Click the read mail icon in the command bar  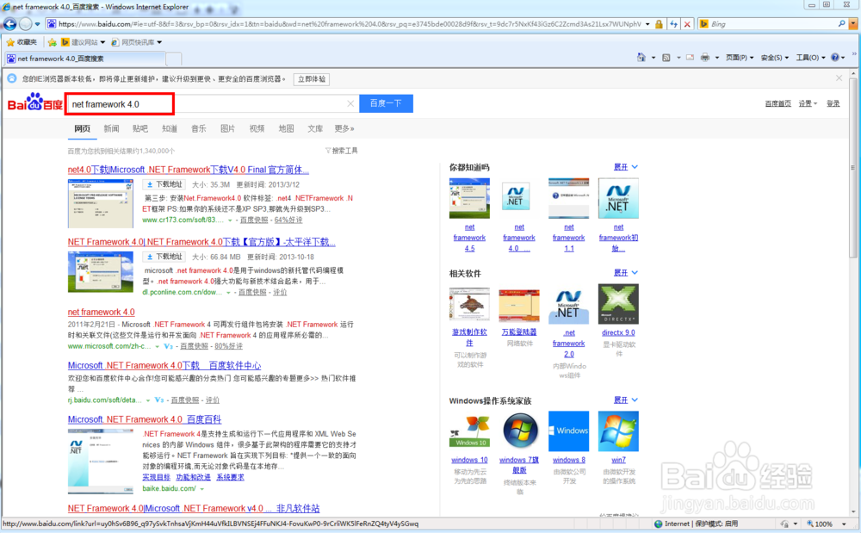pos(691,57)
